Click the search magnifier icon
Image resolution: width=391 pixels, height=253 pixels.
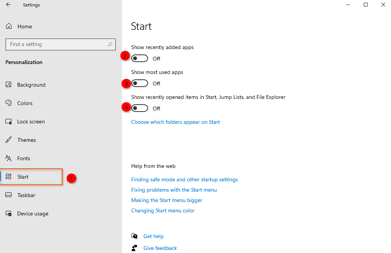click(x=110, y=44)
